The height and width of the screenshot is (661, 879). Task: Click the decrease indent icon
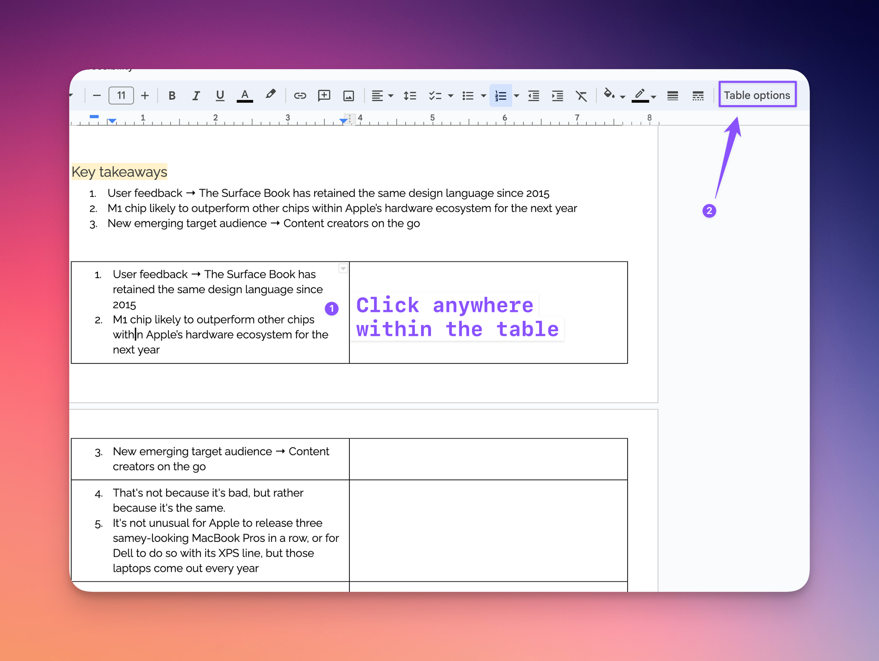(534, 95)
